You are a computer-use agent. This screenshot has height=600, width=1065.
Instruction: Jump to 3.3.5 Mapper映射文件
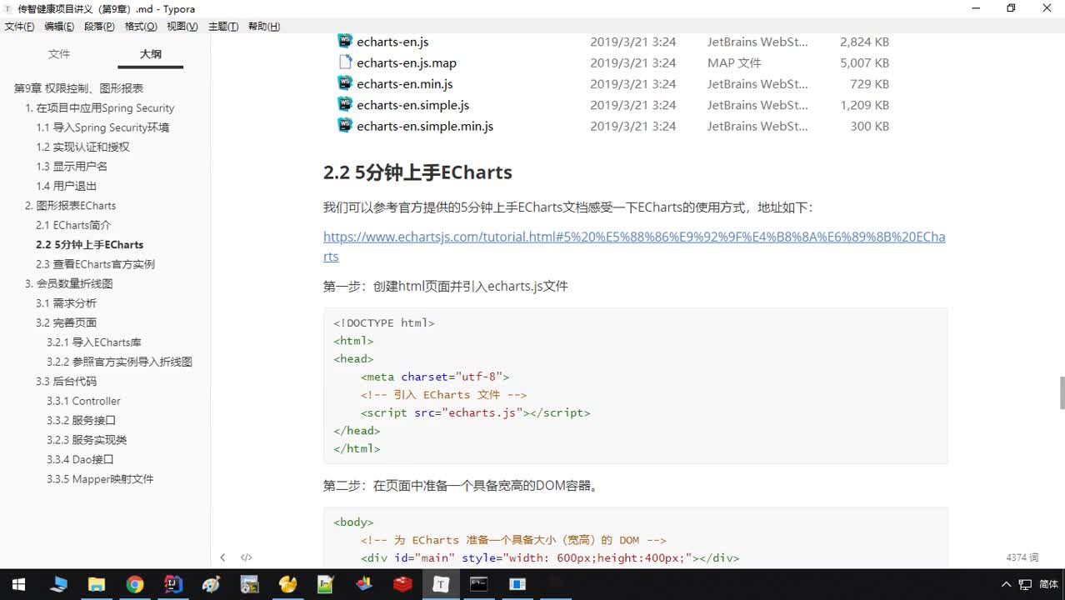(x=100, y=479)
